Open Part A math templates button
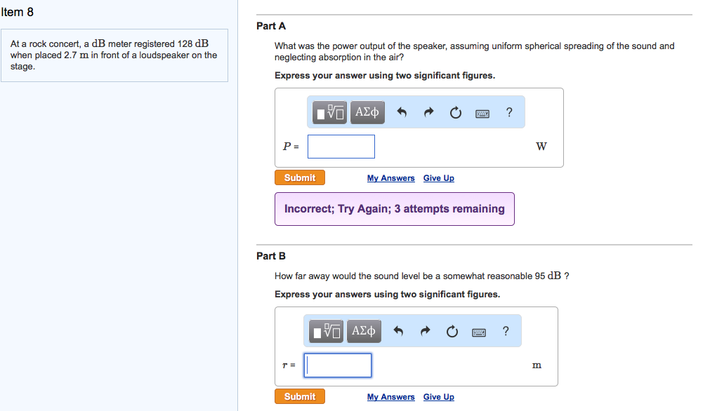 [329, 112]
